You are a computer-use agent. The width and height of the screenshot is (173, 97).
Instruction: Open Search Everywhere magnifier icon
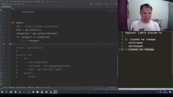click(x=114, y=4)
